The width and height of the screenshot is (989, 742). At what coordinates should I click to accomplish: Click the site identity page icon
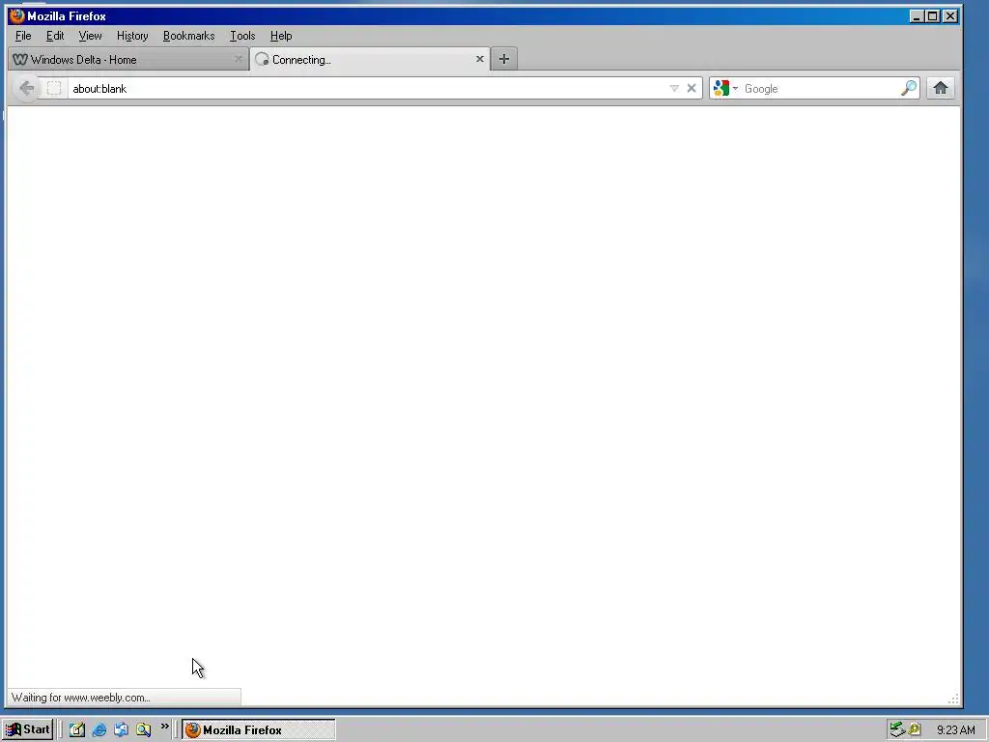click(x=54, y=88)
